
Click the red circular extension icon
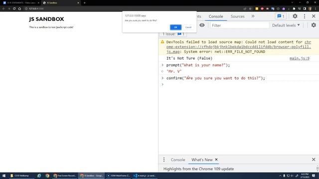pos(262,9)
